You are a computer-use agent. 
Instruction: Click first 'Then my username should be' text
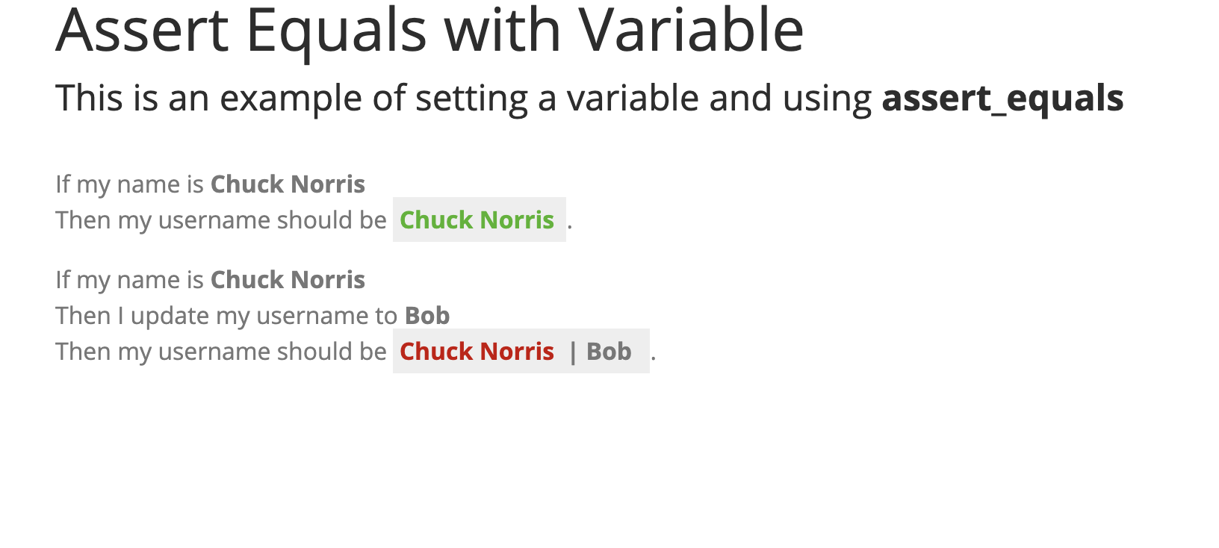(x=221, y=220)
